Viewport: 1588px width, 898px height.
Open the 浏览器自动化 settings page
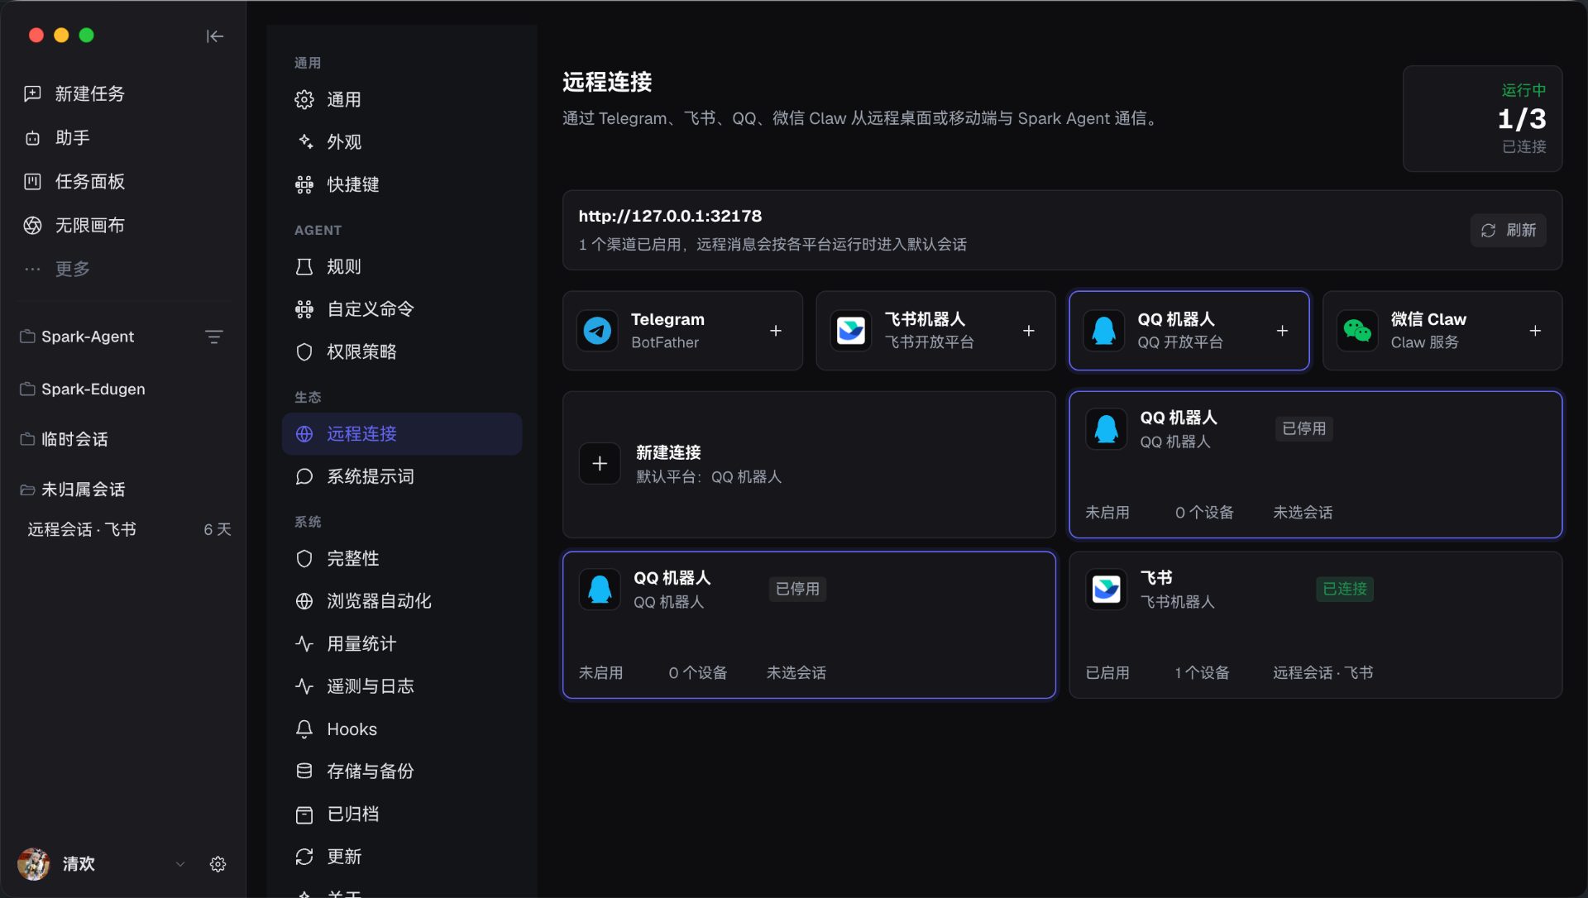point(402,600)
